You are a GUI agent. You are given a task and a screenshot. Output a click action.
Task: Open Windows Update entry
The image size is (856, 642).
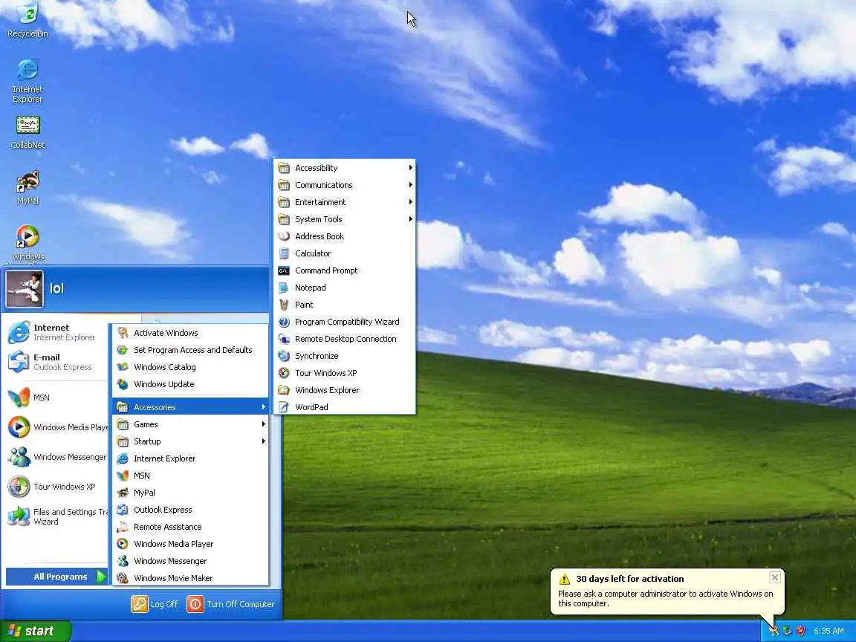[190, 384]
